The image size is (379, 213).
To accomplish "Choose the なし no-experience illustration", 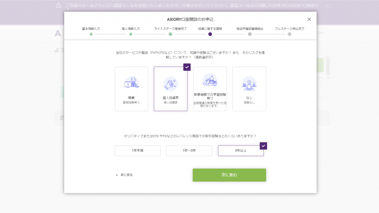I will tap(249, 83).
